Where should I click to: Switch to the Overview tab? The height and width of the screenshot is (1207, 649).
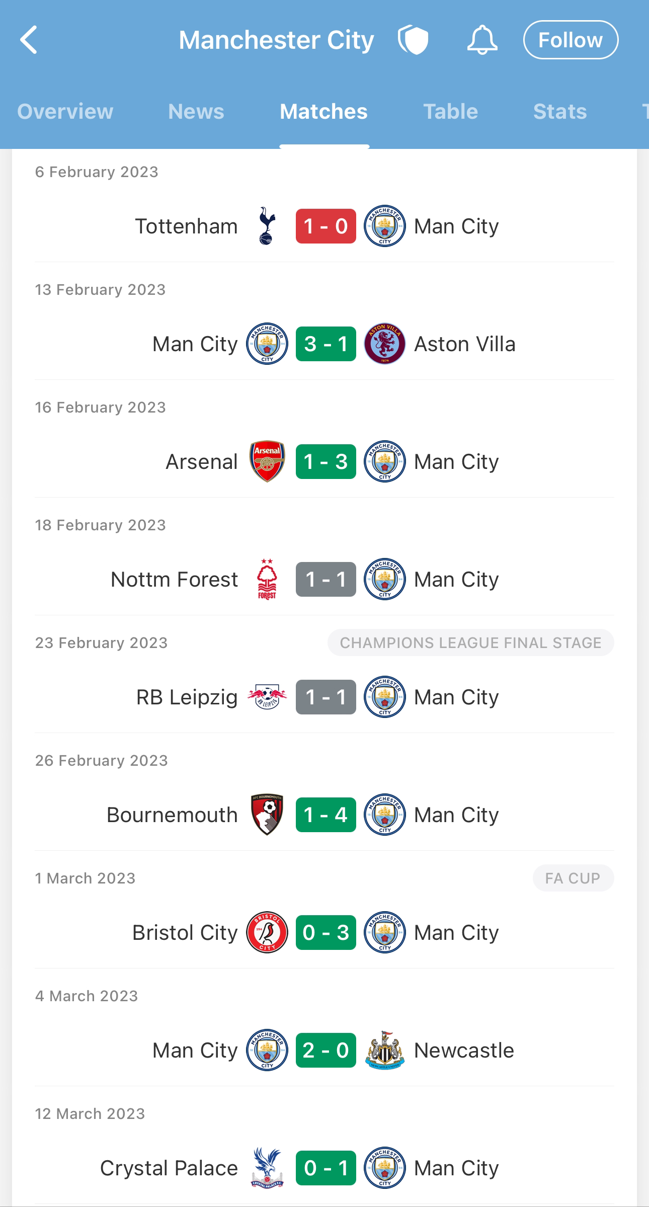point(65,112)
